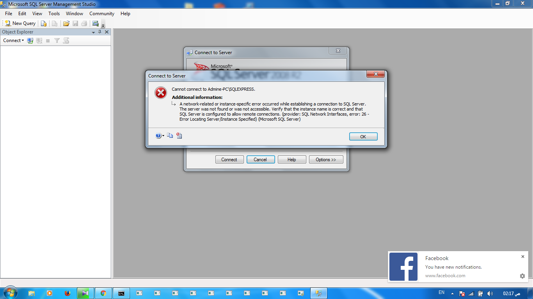This screenshot has width=533, height=299.
Task: Click the Filter funnel icon
Action: point(57,40)
